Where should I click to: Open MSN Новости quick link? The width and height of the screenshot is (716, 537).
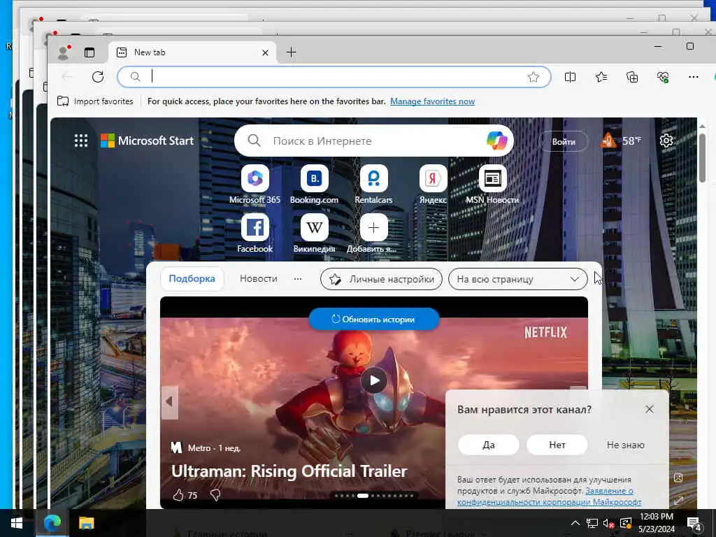coord(492,185)
